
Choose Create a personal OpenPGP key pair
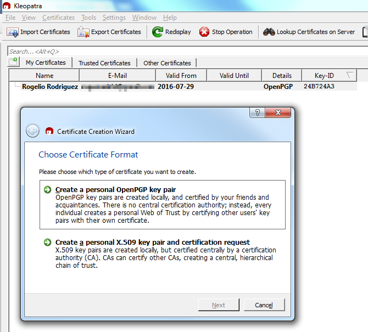coord(115,190)
